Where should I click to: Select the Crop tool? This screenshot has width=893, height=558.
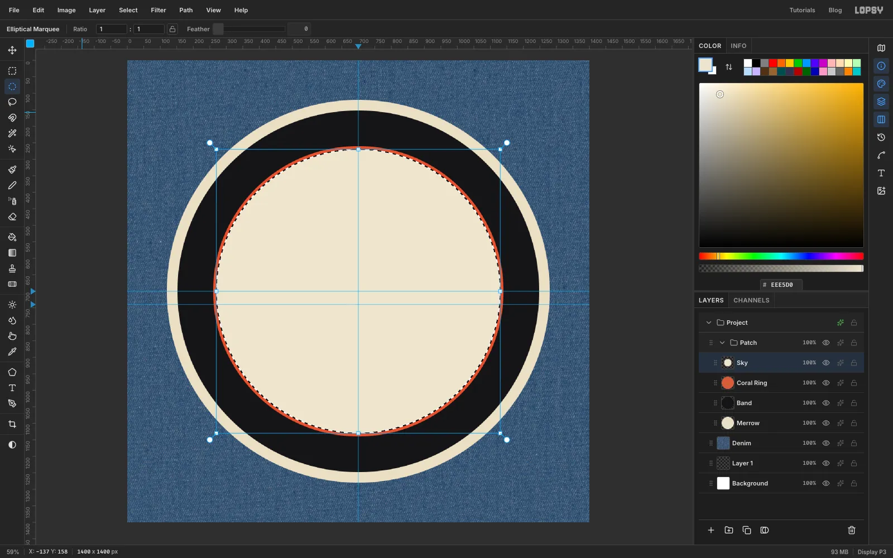coord(12,424)
